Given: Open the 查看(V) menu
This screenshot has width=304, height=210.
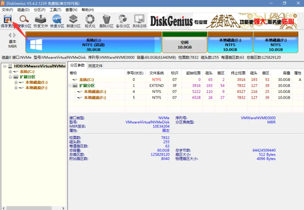Looking at the screenshot, I should click(71, 10).
